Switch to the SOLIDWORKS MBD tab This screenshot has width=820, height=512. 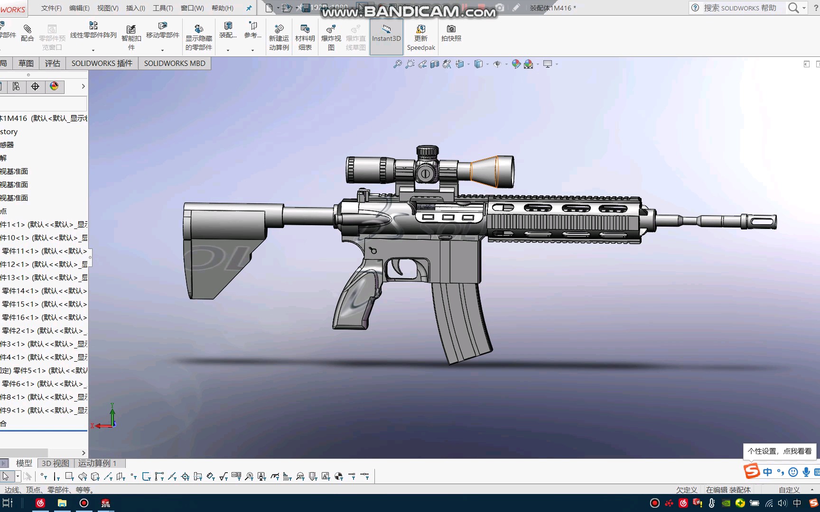click(x=174, y=63)
